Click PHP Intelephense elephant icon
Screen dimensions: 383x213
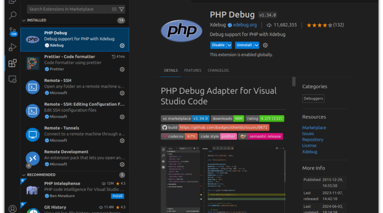(33, 190)
